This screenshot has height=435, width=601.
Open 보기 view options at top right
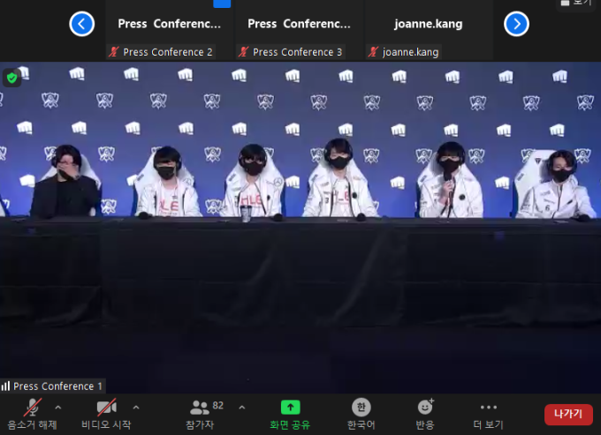(x=577, y=3)
